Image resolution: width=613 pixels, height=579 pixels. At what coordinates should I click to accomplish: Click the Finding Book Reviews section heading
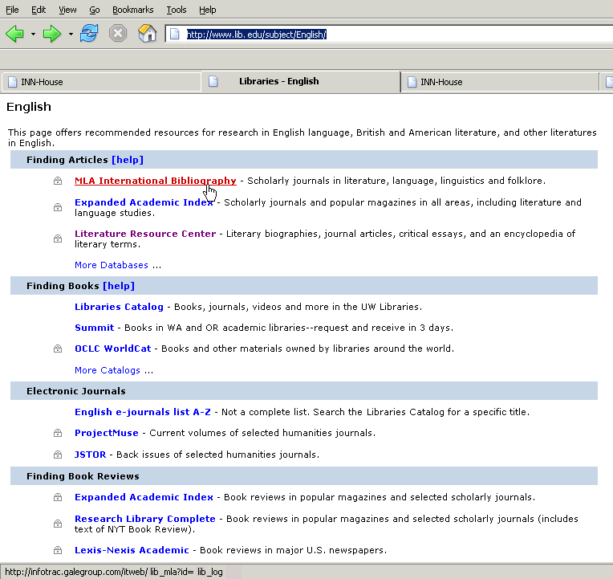pos(83,476)
